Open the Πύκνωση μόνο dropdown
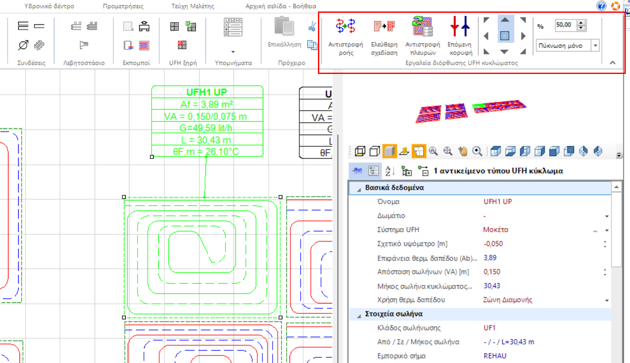630x363 pixels. click(x=595, y=45)
